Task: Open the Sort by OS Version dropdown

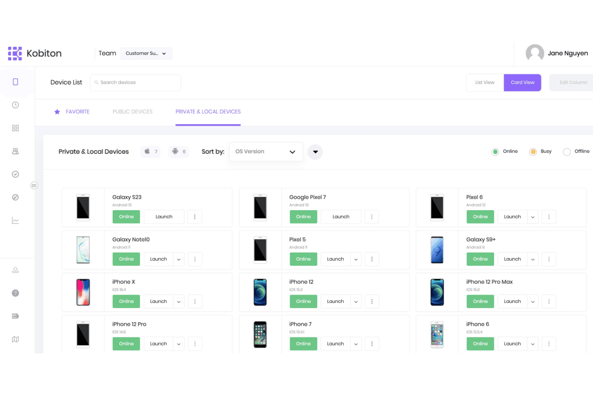Action: pyautogui.click(x=266, y=152)
